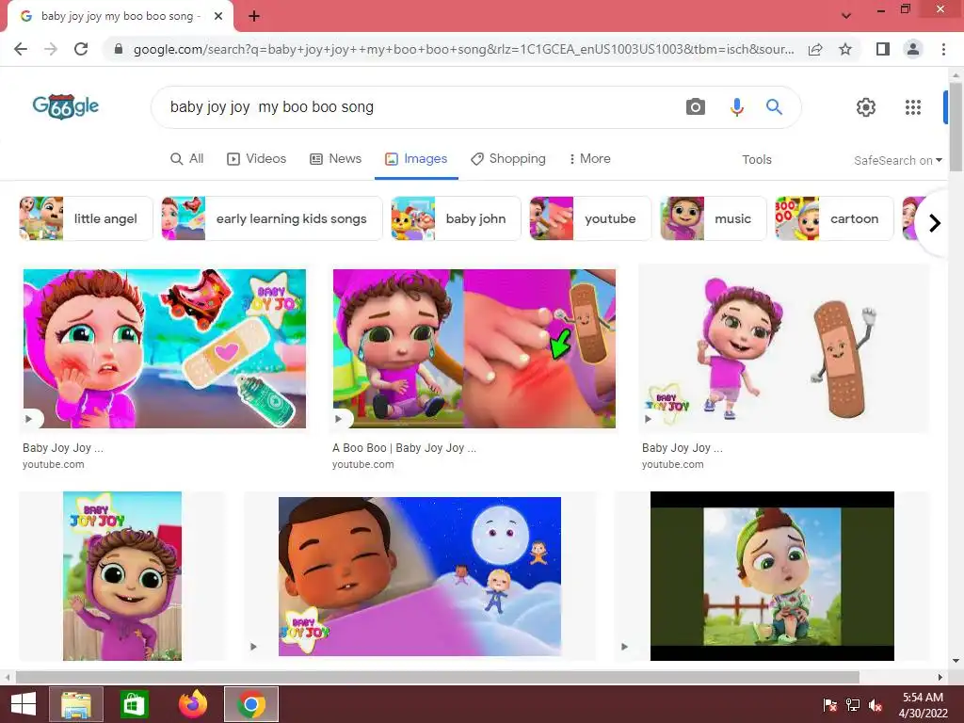Filter by the baby john chip
The image size is (964, 723).
click(456, 218)
